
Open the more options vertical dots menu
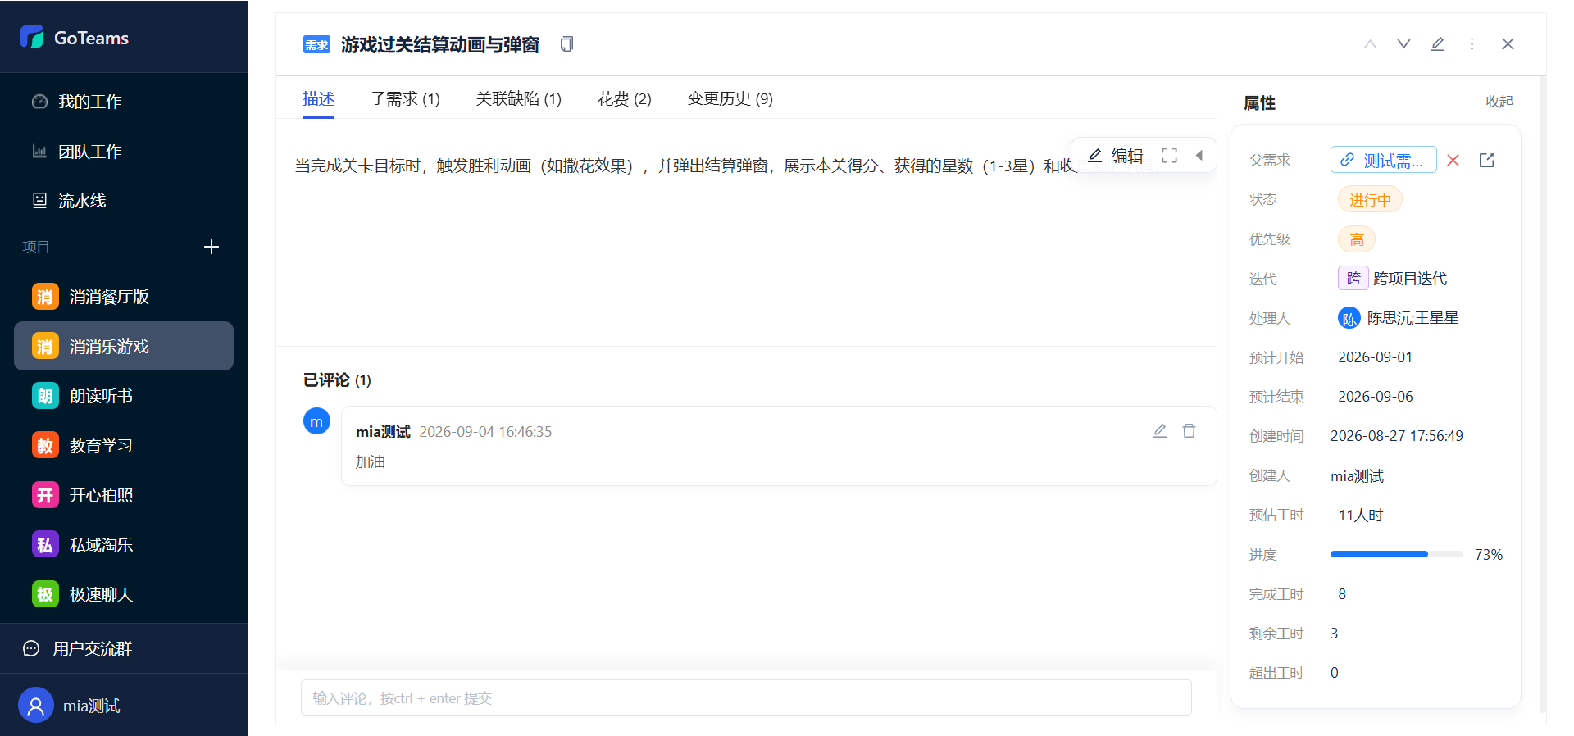point(1472,44)
